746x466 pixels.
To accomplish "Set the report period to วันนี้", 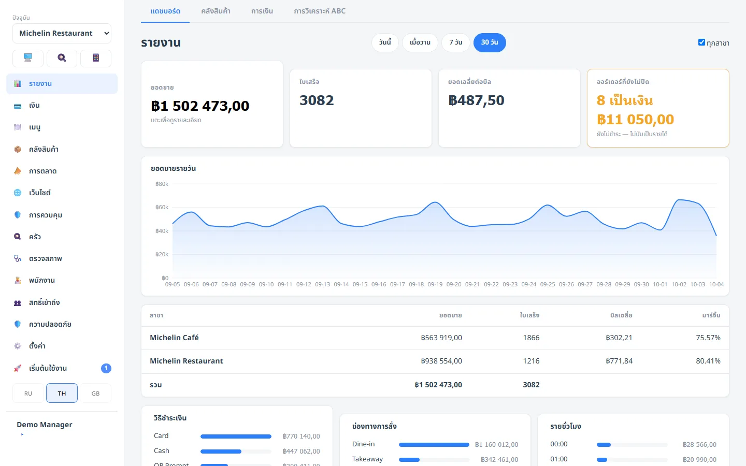I will pyautogui.click(x=385, y=42).
